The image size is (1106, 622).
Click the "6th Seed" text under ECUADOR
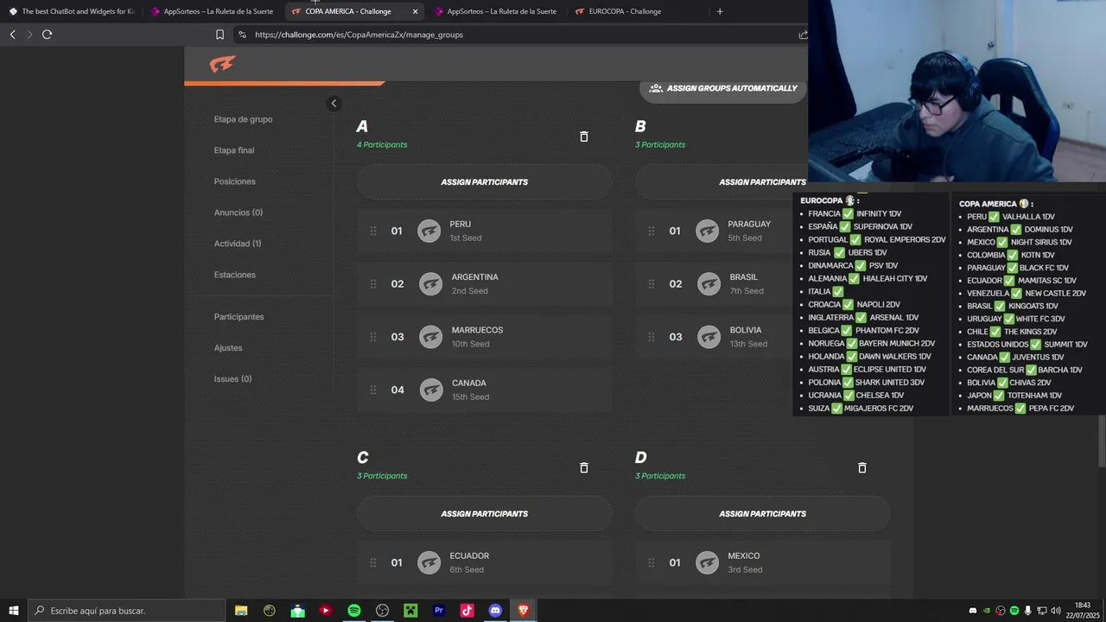tap(467, 570)
